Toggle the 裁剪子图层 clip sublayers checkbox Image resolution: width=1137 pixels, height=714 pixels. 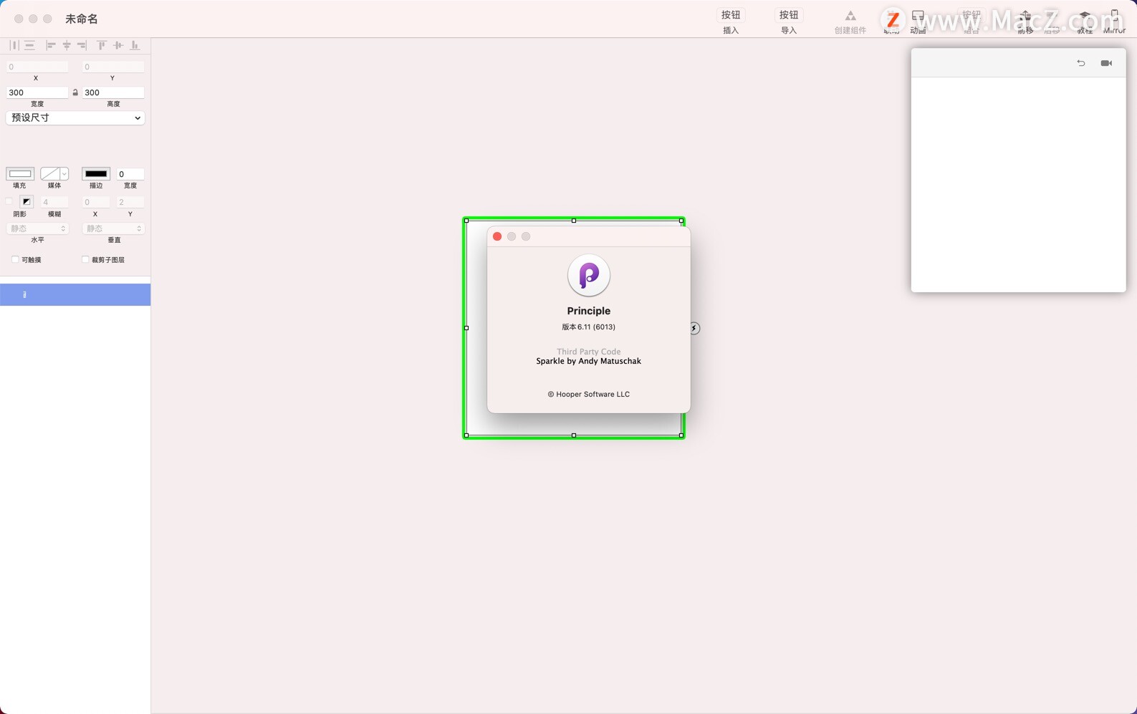[85, 259]
